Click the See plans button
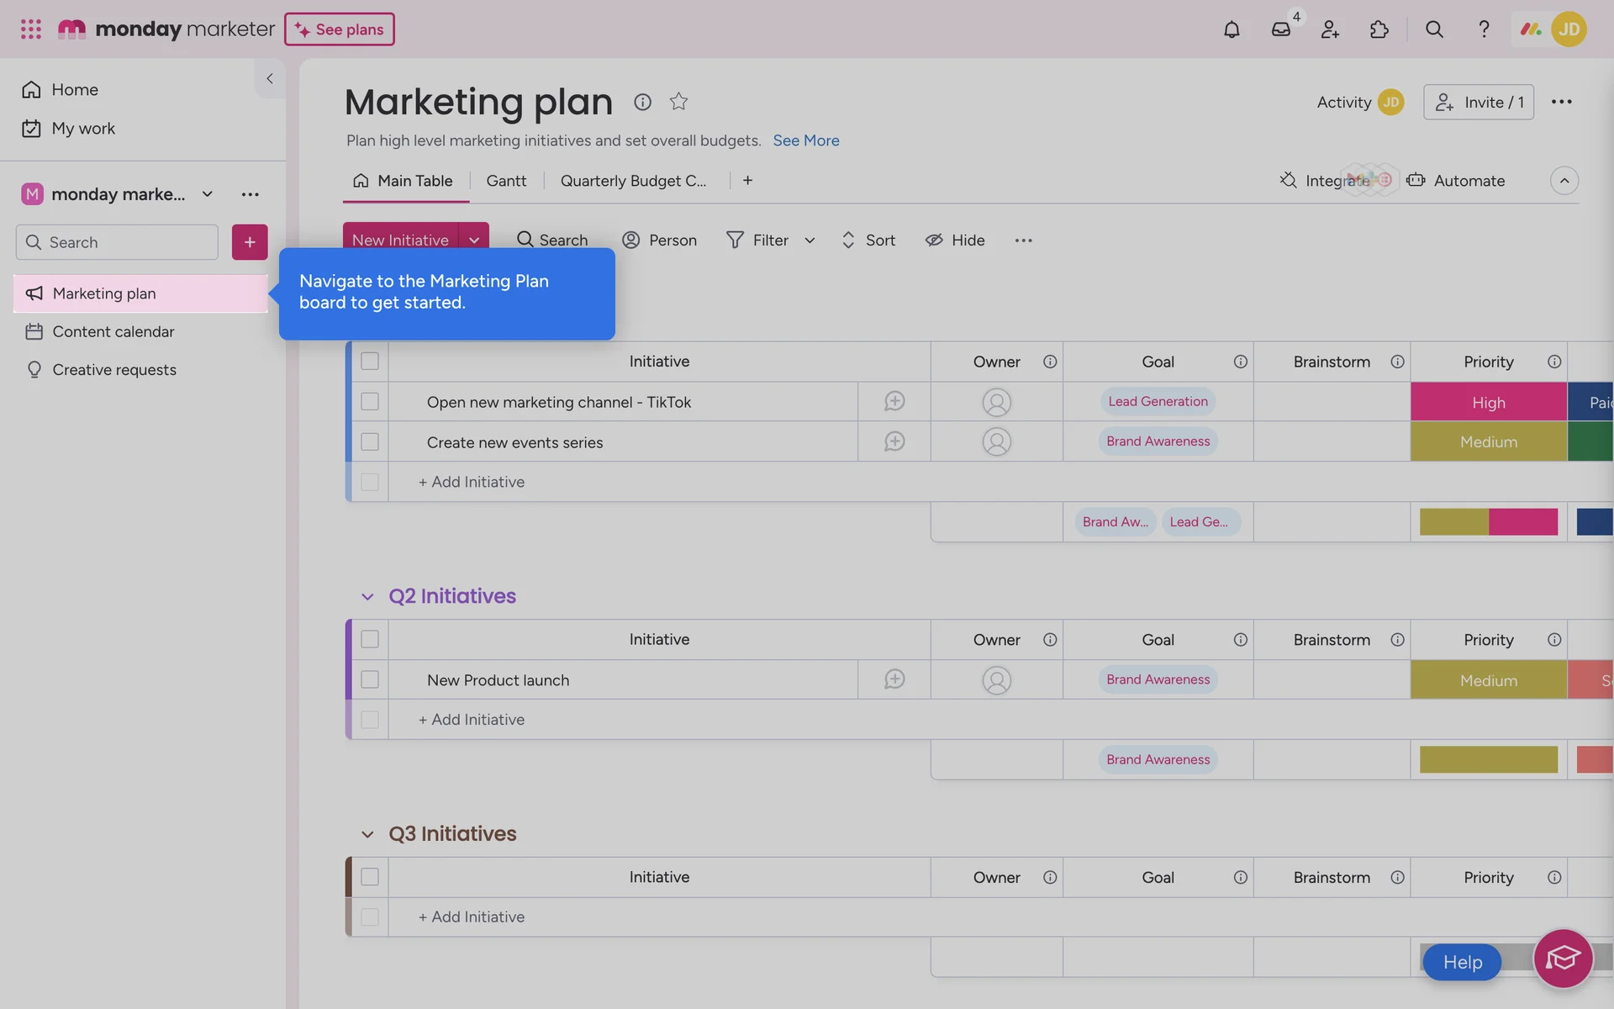 (340, 29)
